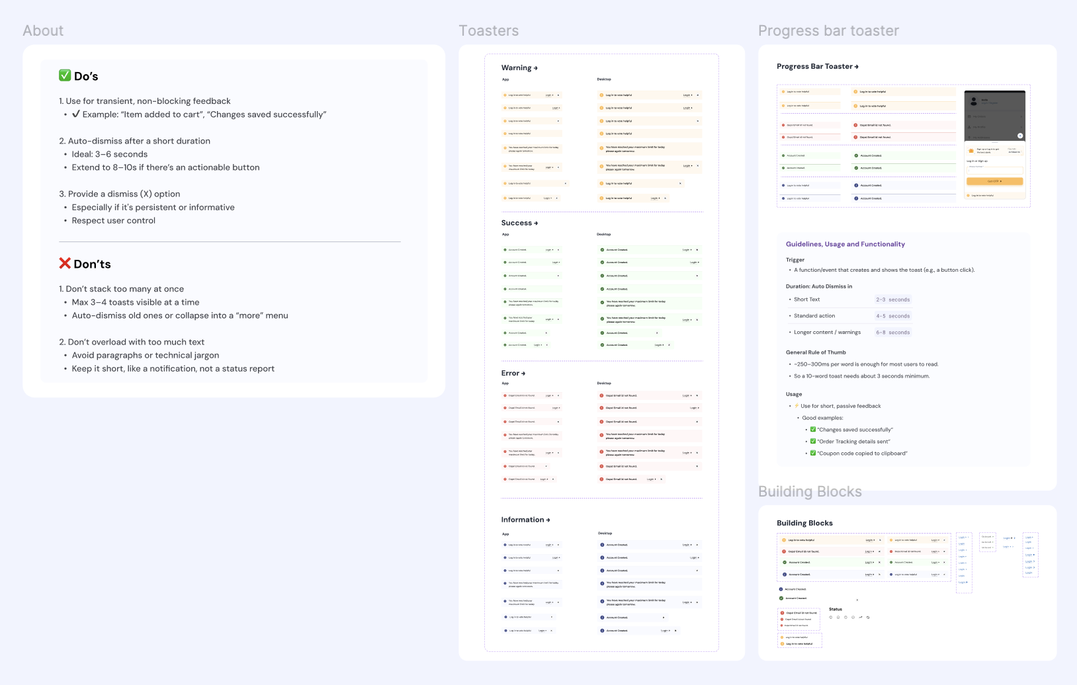
Task: Click the Login link in the top Warning Desktop toast
Action: tap(687, 95)
